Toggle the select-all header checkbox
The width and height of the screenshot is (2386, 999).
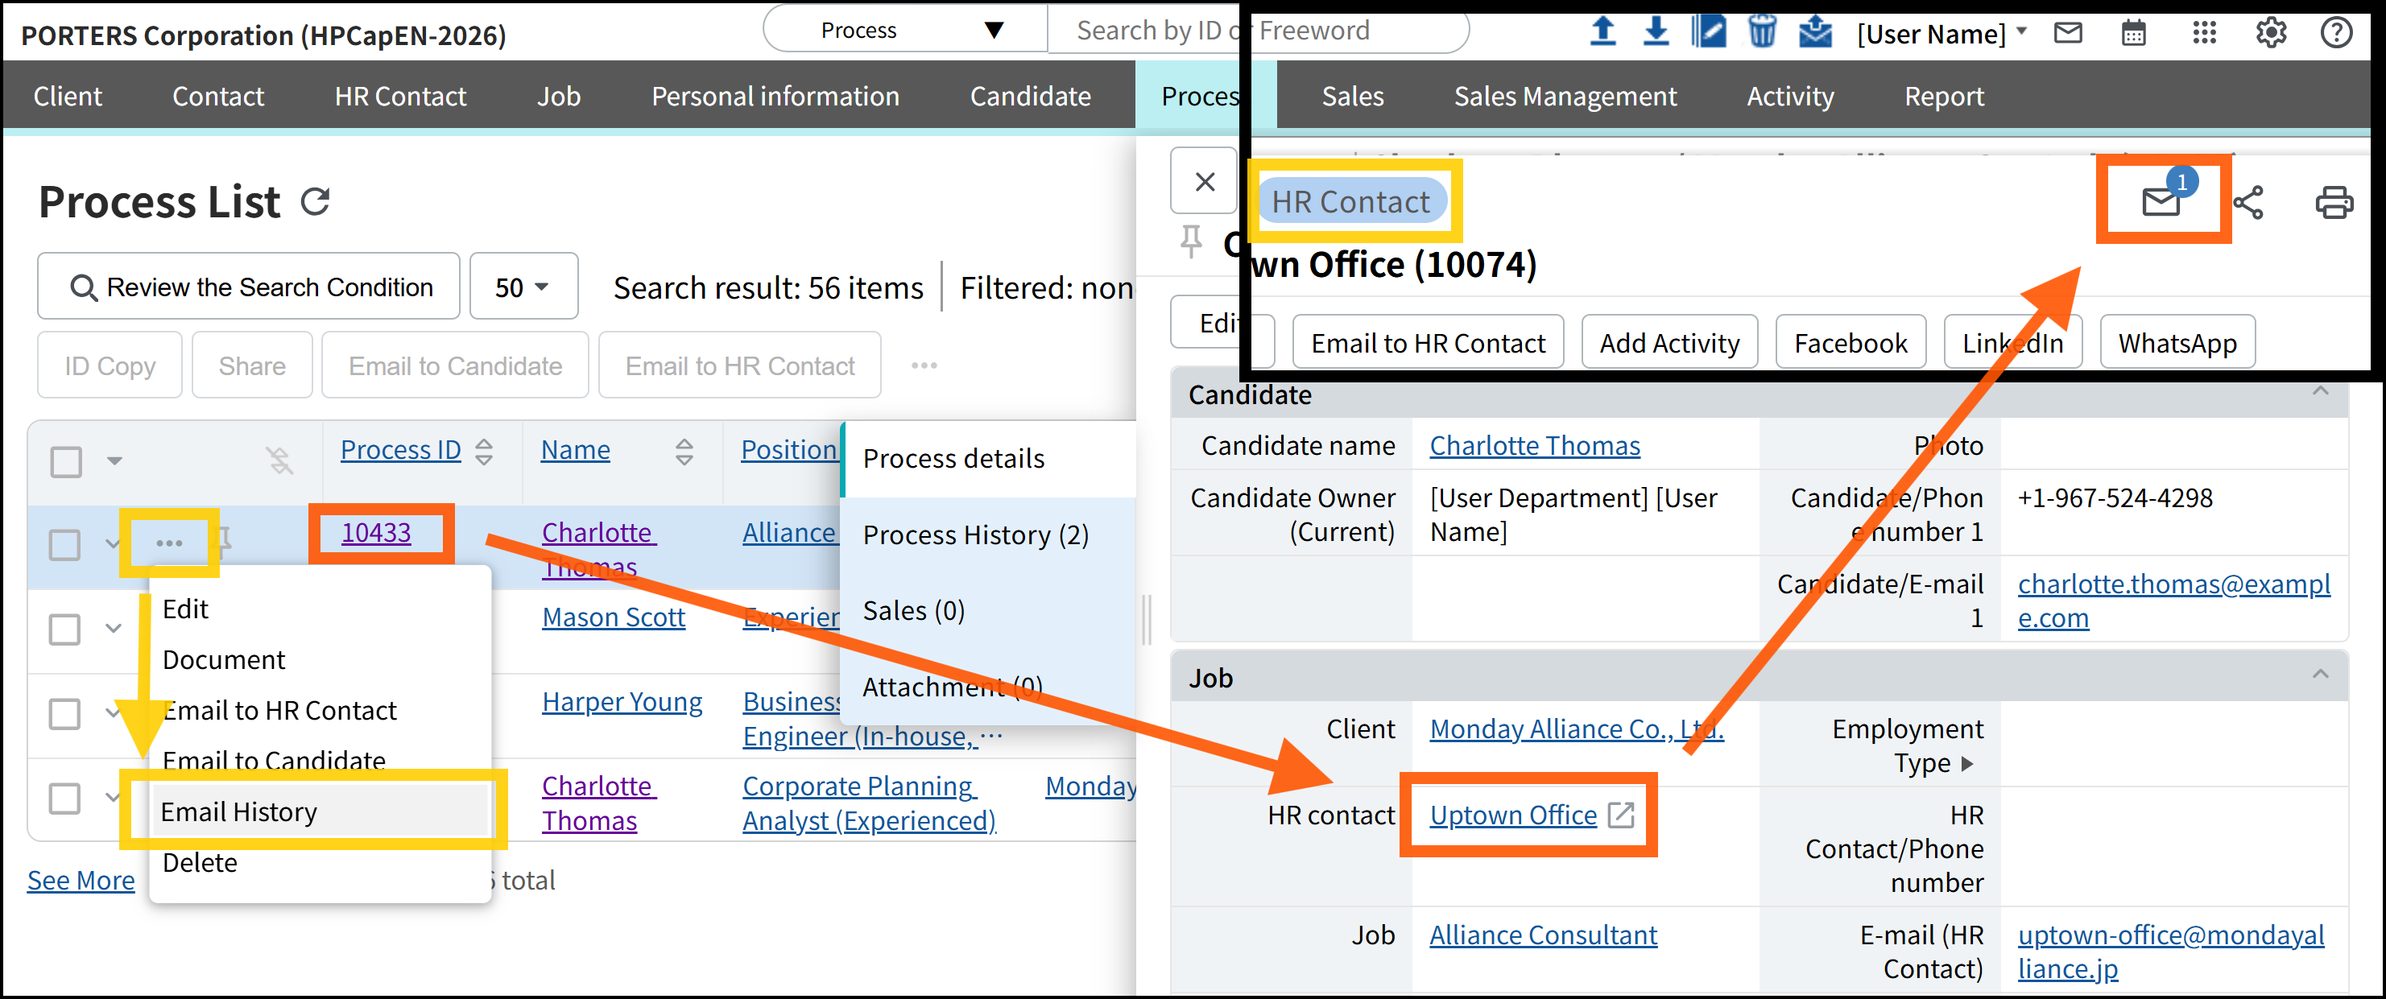click(67, 461)
